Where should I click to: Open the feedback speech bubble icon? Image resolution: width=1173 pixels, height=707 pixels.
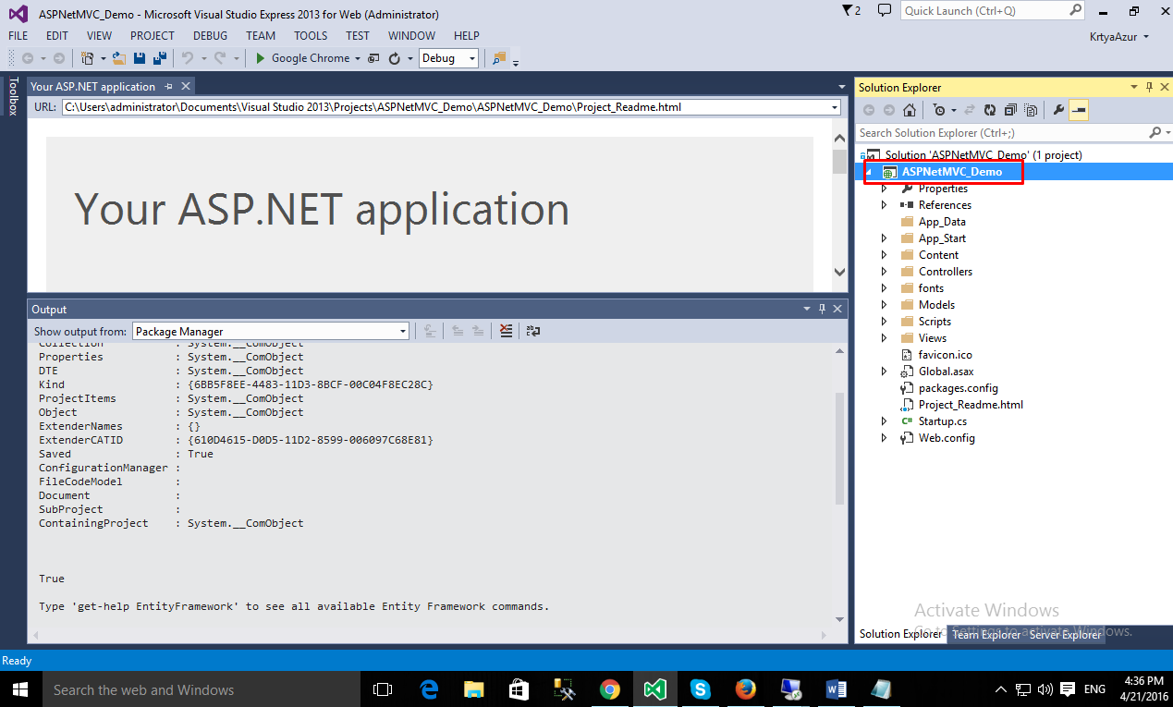click(x=884, y=11)
